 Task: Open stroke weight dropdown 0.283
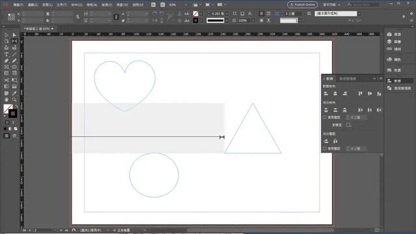coord(227,14)
